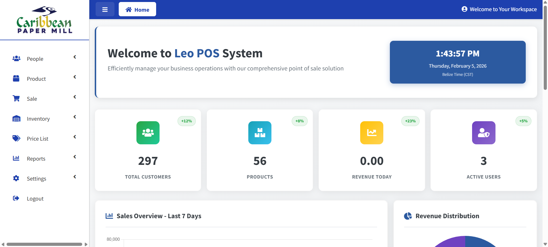Click the TOTAL CUSTOMERS label
Screen dimensions: 548x247
click(x=148, y=177)
